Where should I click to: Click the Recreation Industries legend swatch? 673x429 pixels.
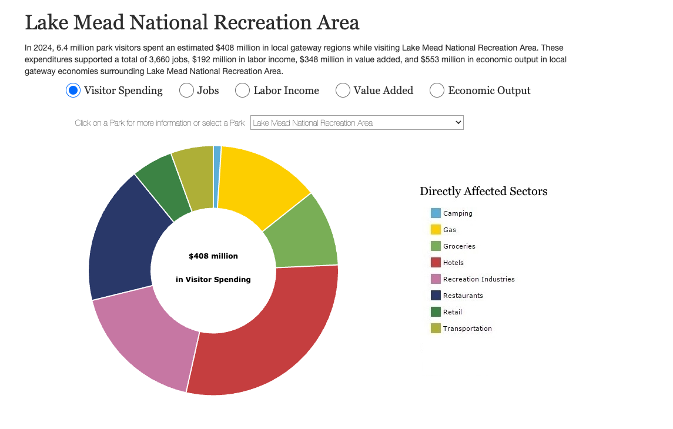436,279
